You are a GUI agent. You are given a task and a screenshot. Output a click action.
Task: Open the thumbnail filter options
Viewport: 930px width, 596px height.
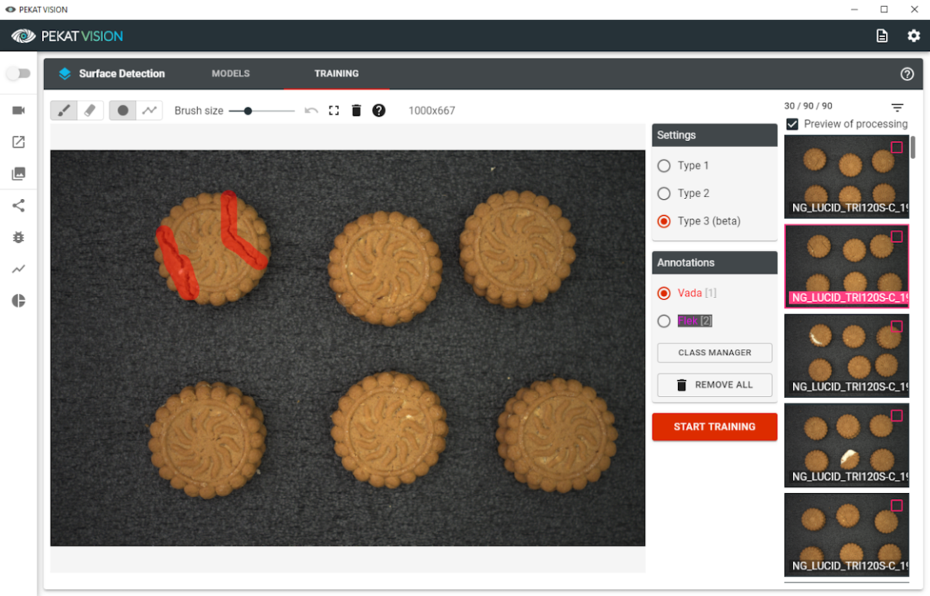[x=897, y=108]
